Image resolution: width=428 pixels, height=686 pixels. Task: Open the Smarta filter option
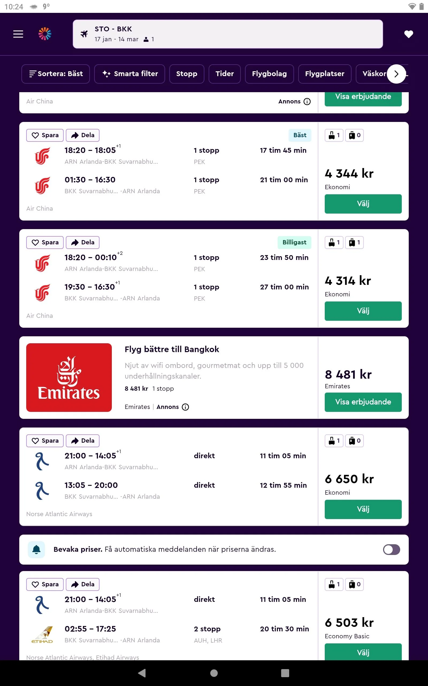pos(130,74)
